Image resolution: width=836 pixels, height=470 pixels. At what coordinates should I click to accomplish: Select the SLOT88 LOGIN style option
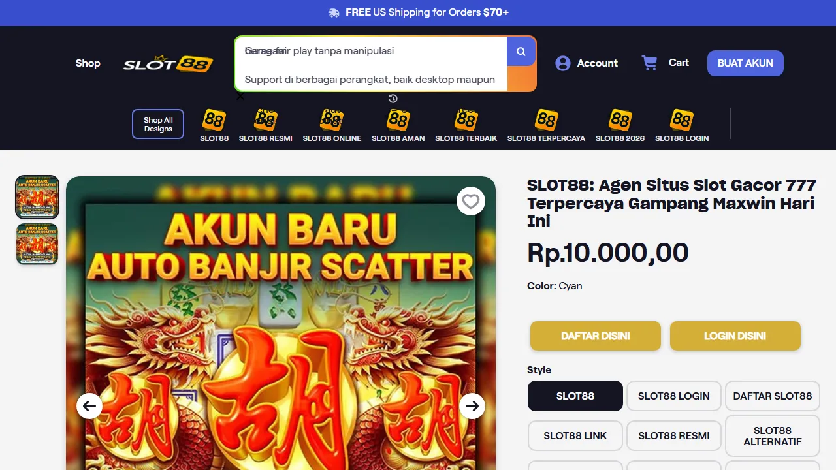(x=674, y=396)
